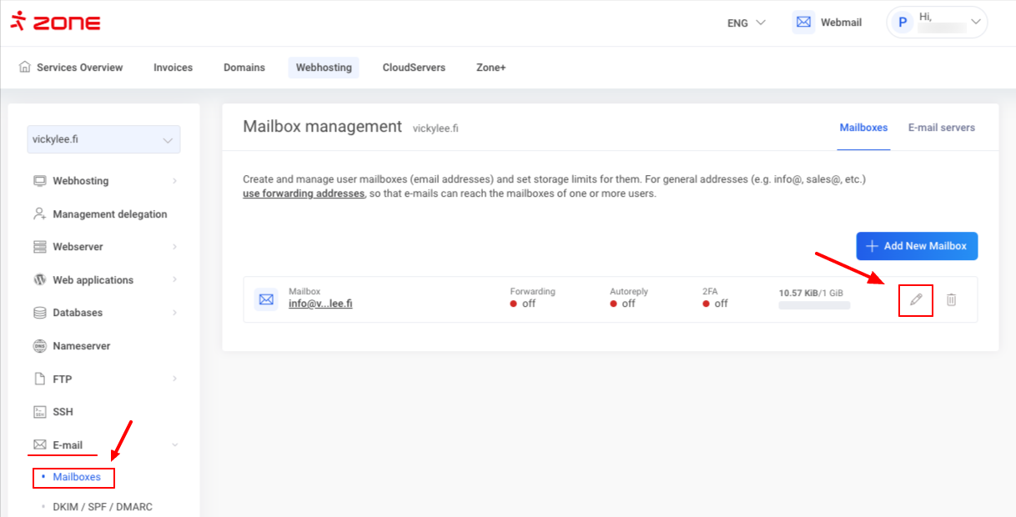The height and width of the screenshot is (517, 1016).
Task: Click the trash delete icon for mailbox
Action: 951,299
